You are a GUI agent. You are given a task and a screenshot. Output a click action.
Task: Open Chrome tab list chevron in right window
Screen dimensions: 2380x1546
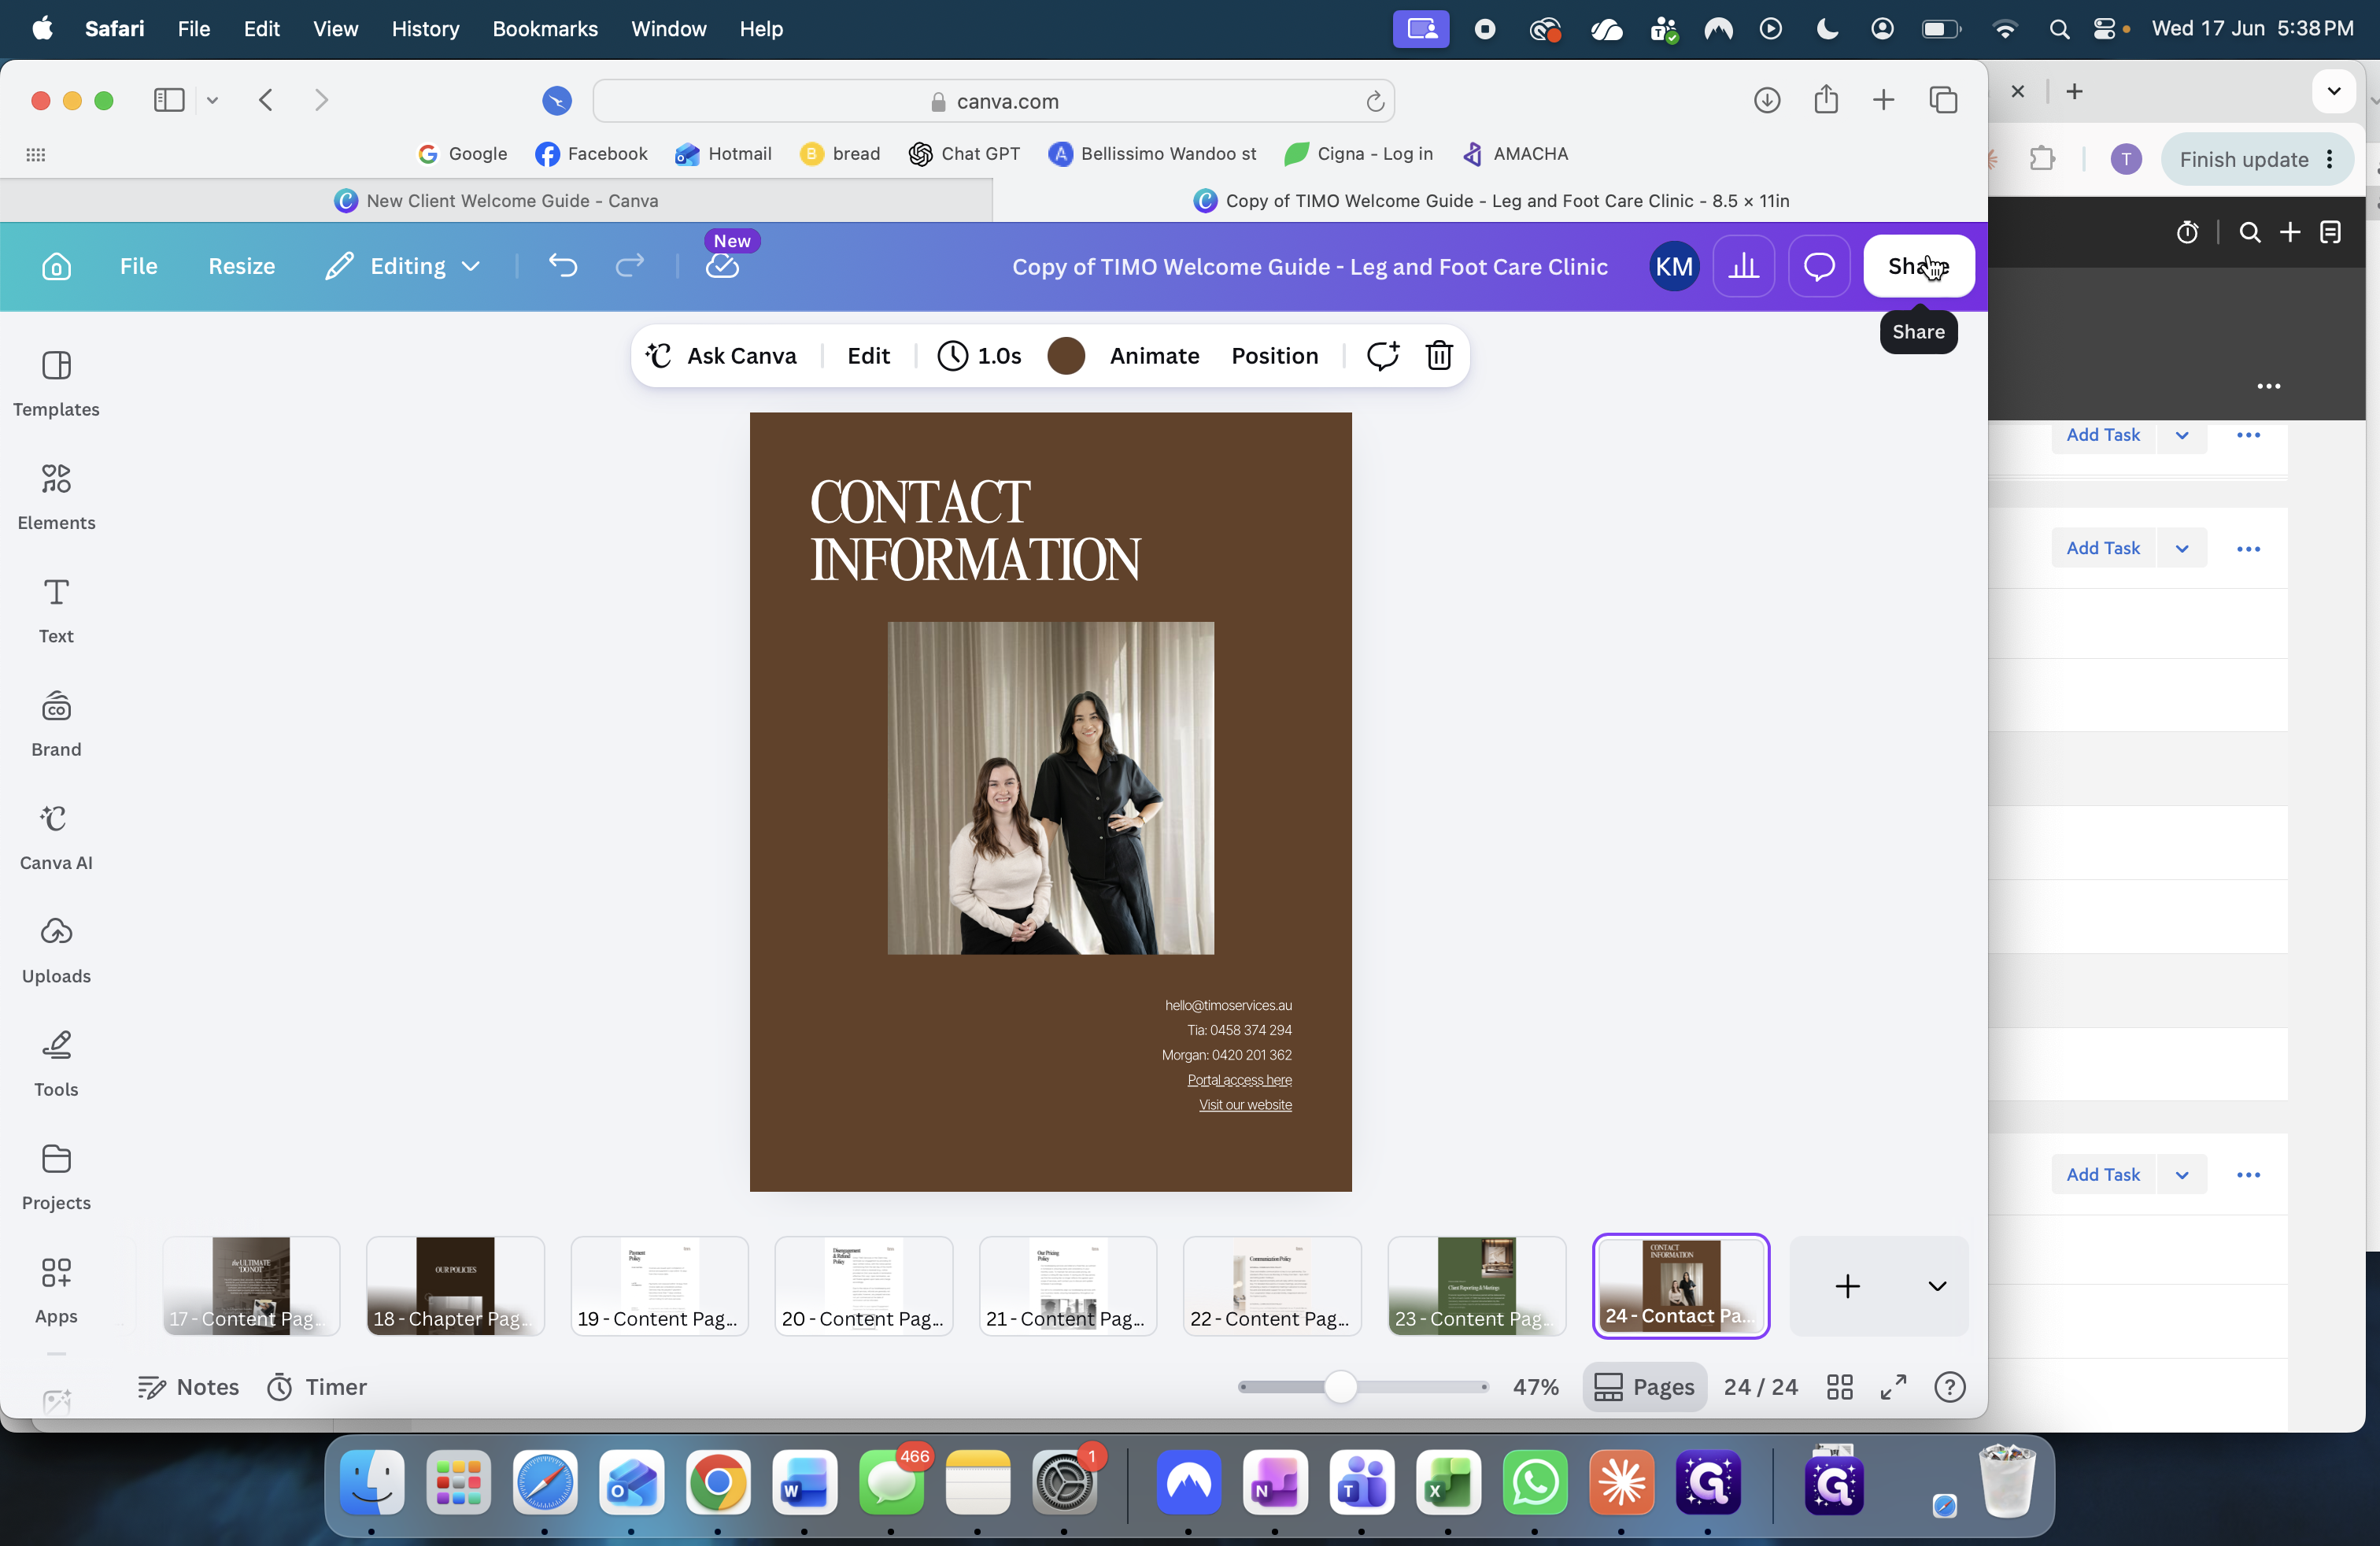coord(2334,92)
